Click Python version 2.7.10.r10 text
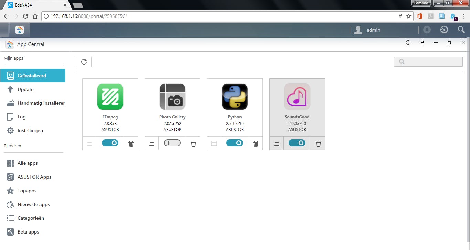 click(235, 124)
